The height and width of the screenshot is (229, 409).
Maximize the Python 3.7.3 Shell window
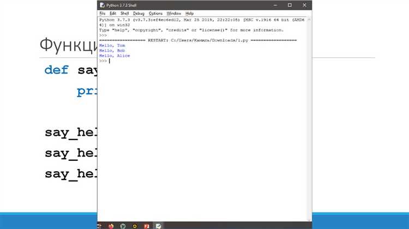tap(290, 5)
